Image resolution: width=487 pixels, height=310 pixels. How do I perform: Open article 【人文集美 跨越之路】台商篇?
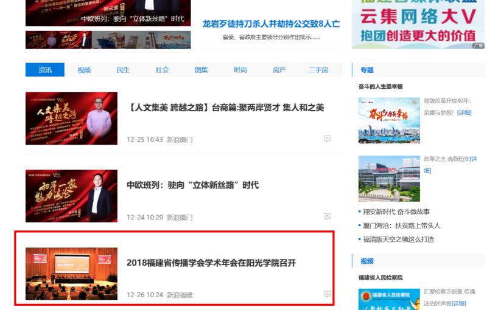(x=225, y=108)
